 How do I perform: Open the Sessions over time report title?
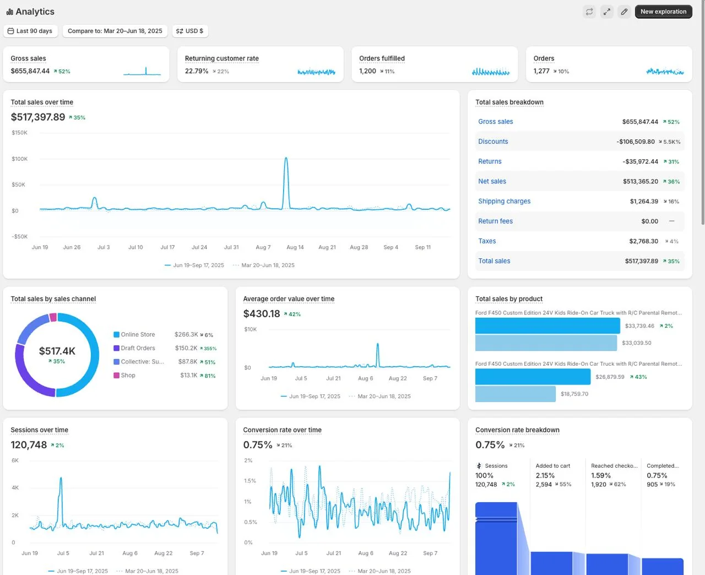point(40,430)
